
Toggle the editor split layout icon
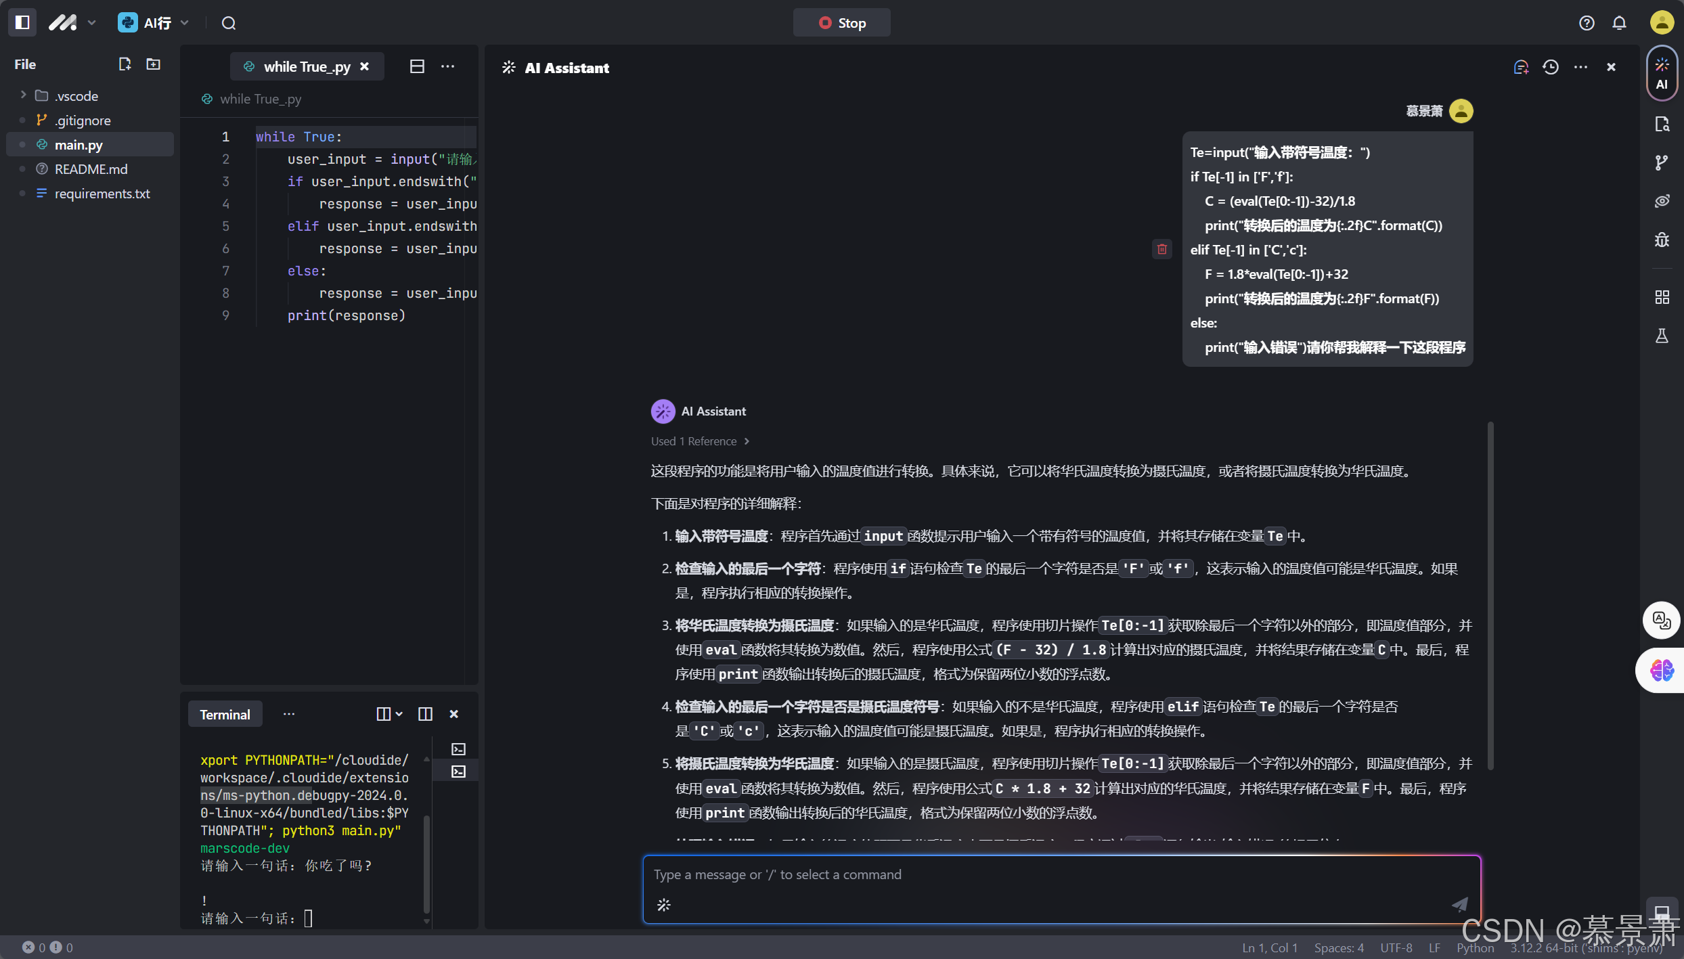[417, 66]
